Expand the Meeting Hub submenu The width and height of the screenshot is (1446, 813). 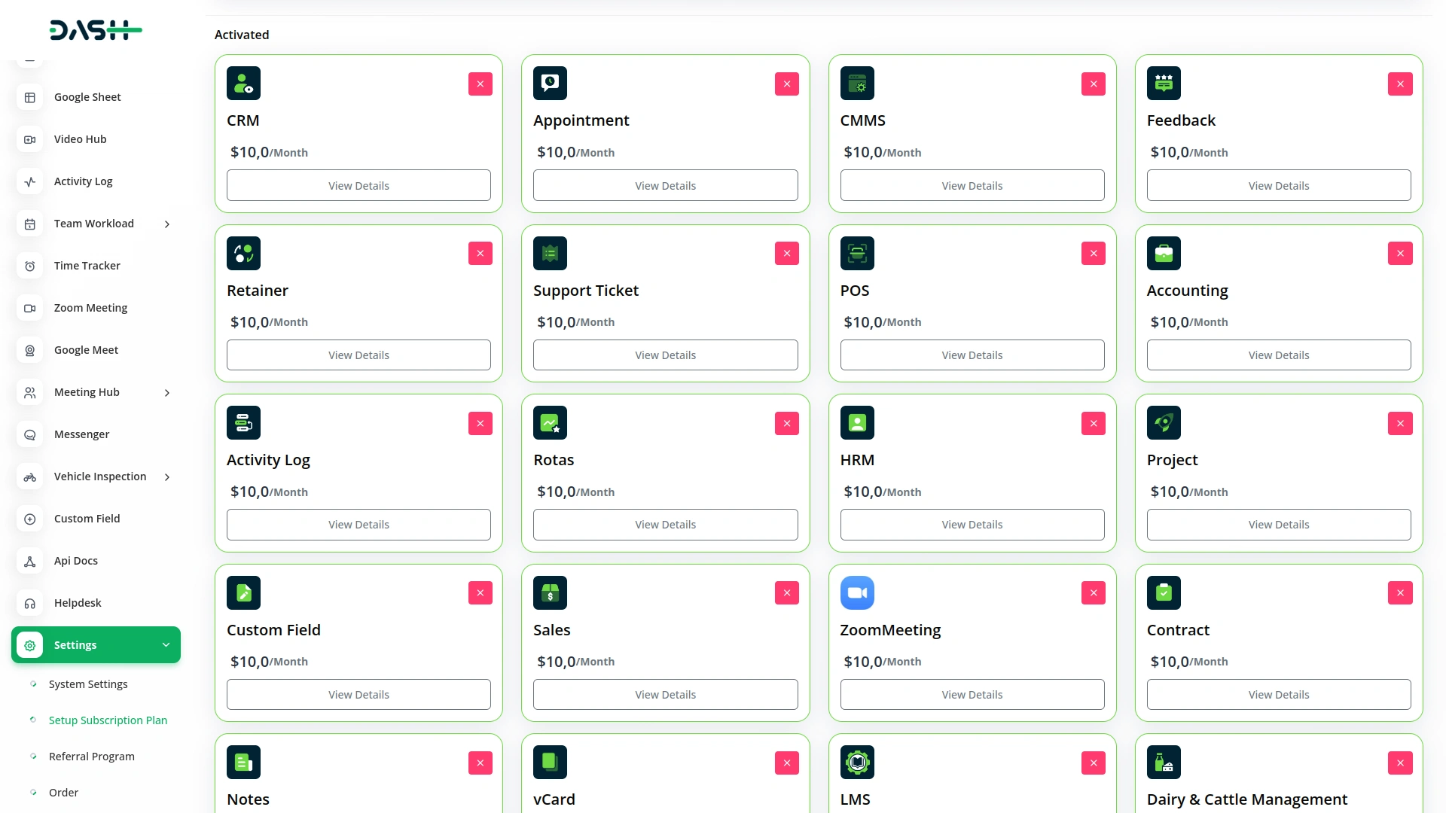pyautogui.click(x=167, y=392)
